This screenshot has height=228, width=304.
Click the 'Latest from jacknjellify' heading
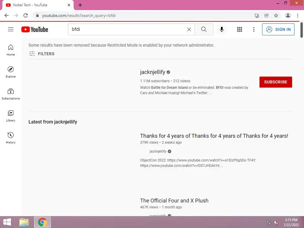pyautogui.click(x=53, y=122)
